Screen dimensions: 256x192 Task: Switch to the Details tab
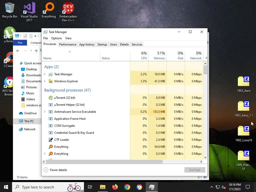coord(124,44)
